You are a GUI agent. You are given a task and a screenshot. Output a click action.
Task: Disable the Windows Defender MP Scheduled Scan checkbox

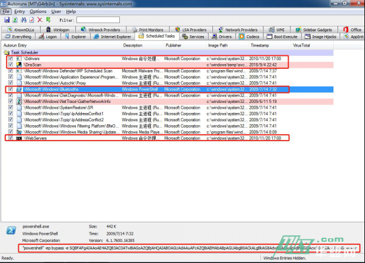11,71
